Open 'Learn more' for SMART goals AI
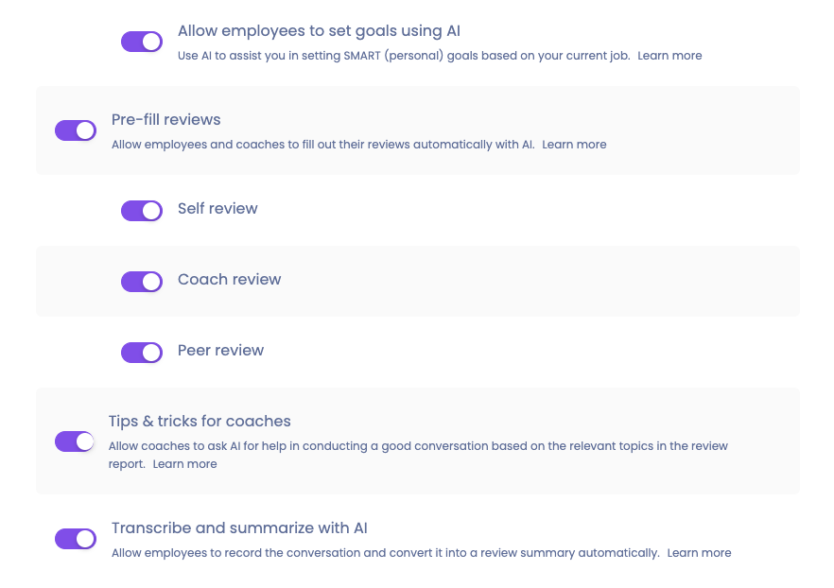The height and width of the screenshot is (588, 834). click(669, 56)
